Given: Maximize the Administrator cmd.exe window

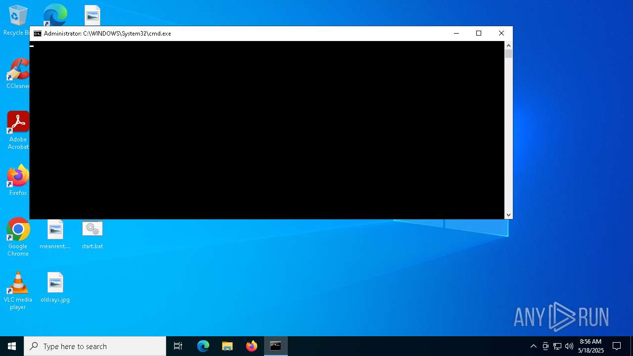Looking at the screenshot, I should point(479,34).
